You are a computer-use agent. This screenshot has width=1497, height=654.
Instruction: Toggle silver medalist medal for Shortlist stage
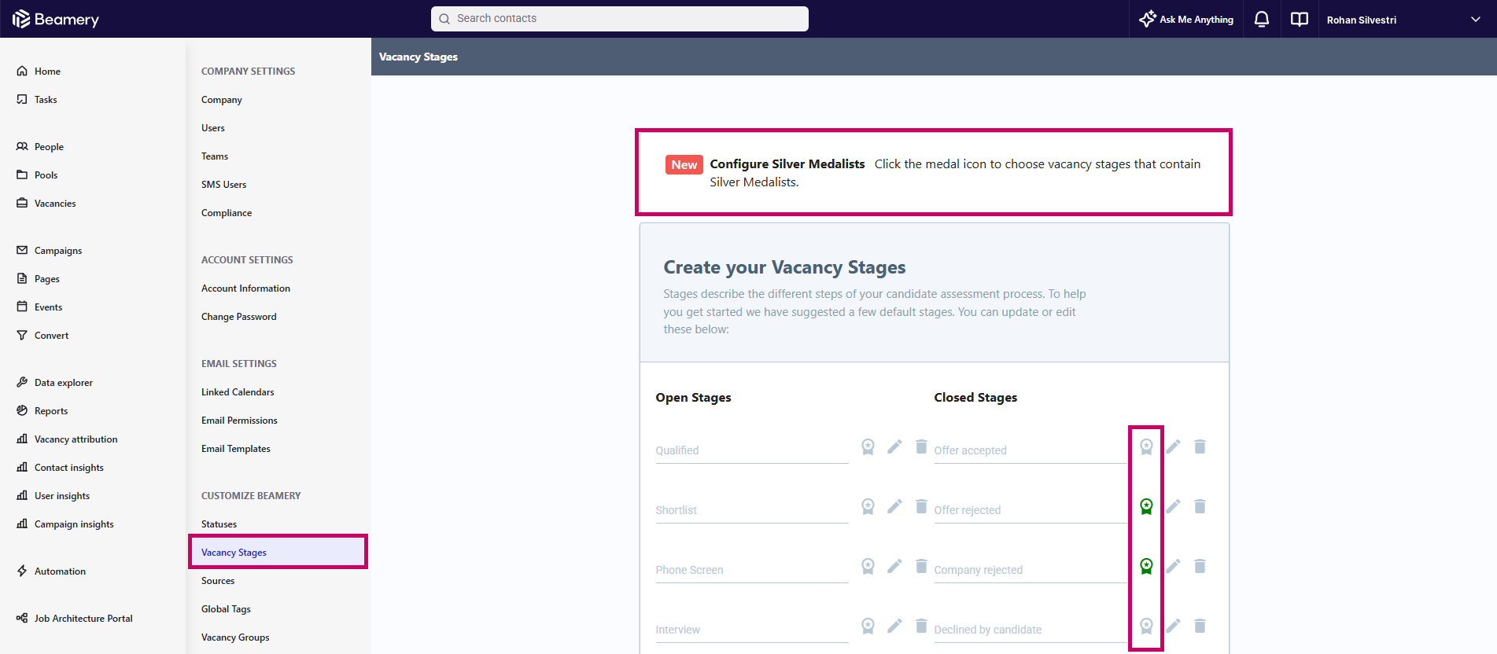click(x=868, y=506)
